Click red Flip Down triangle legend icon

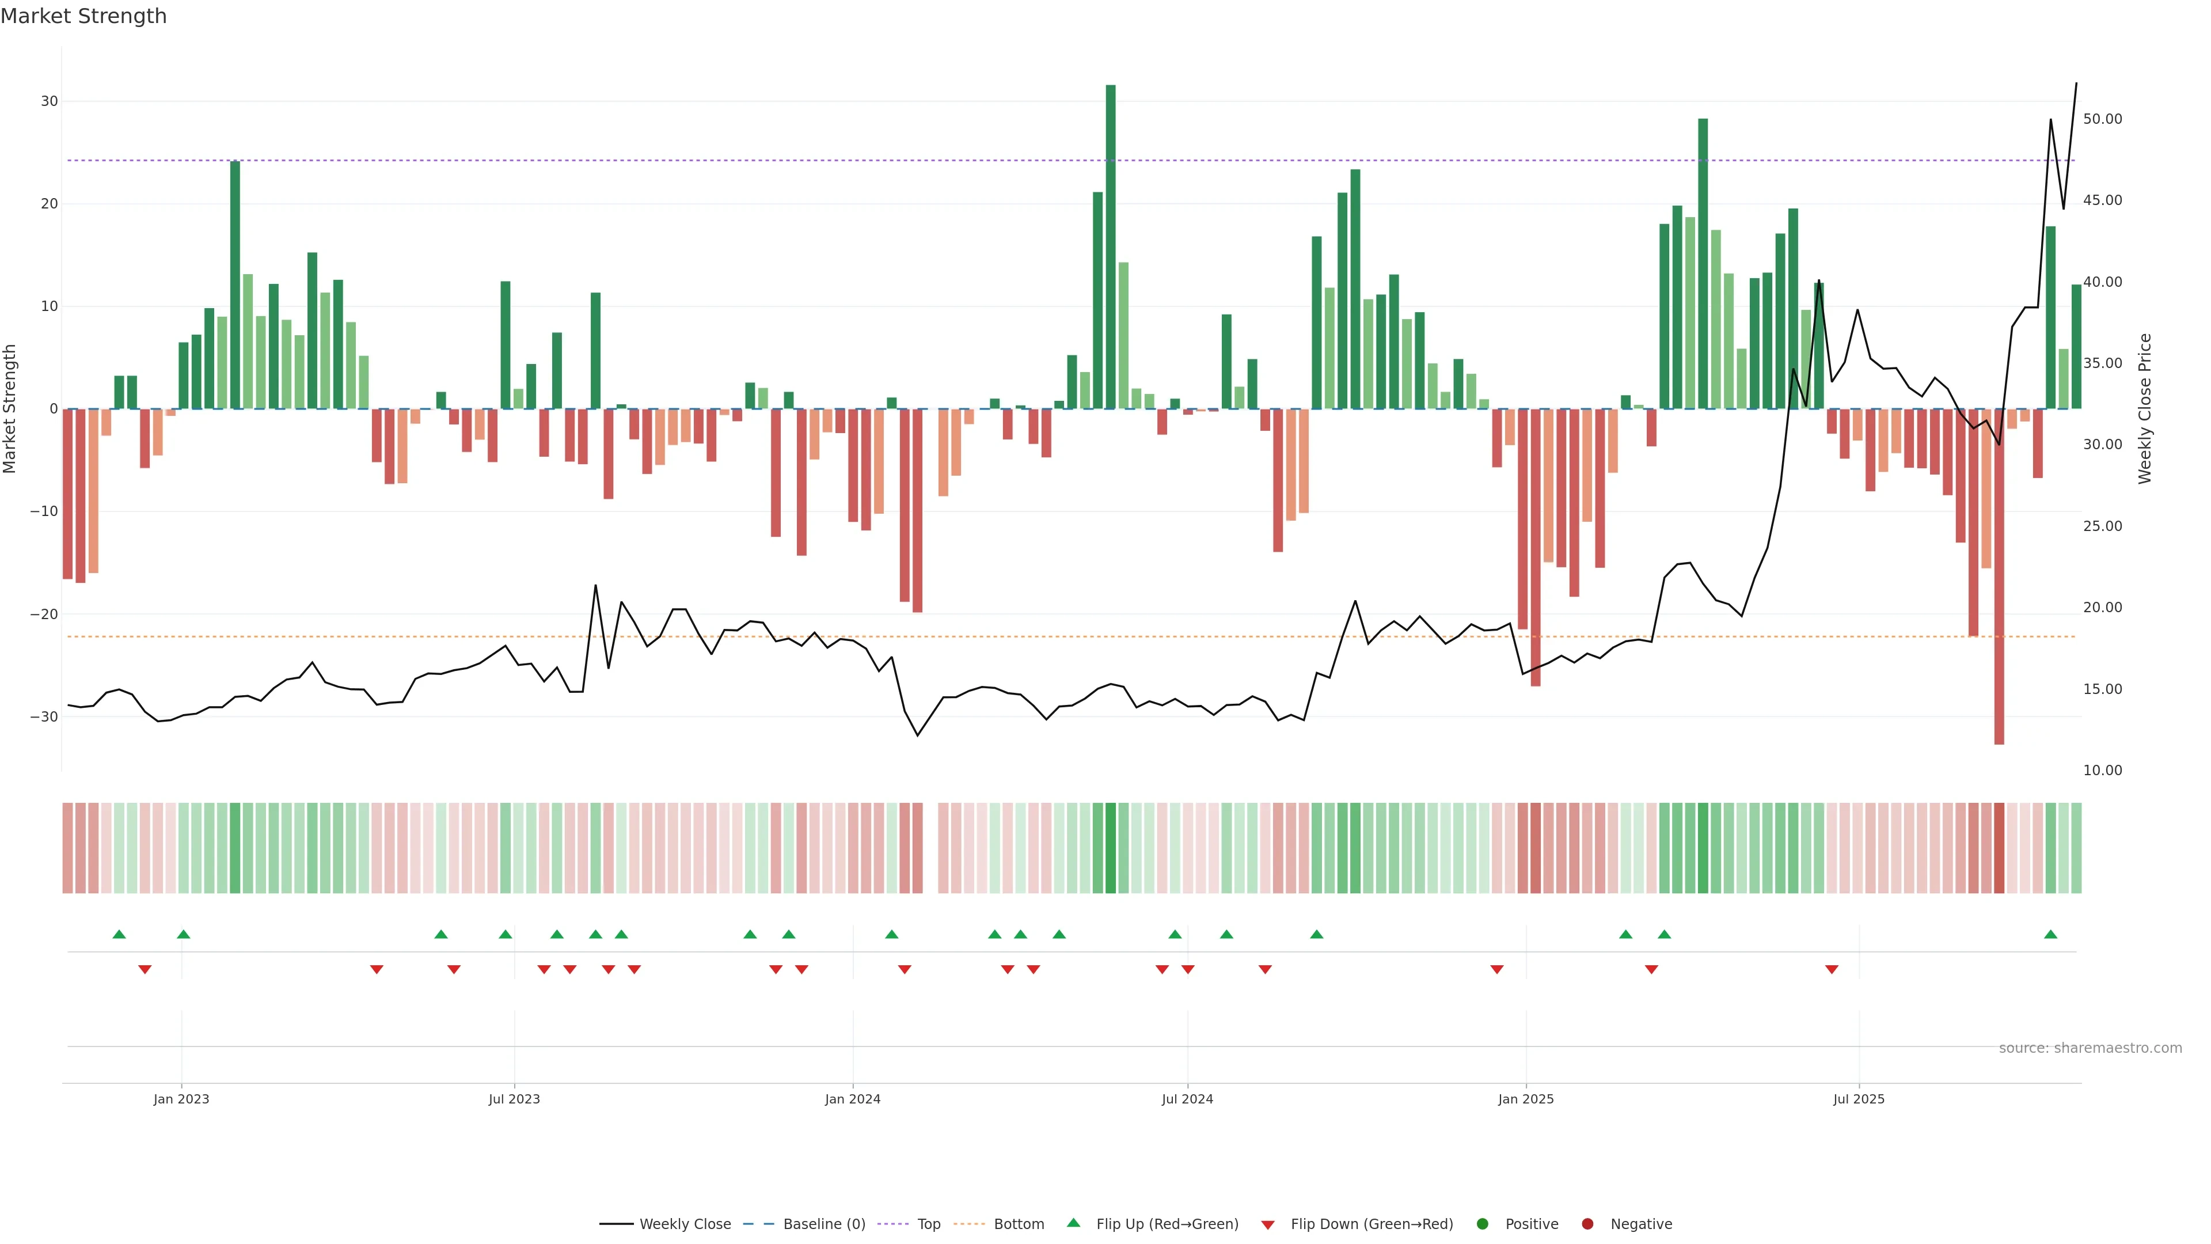(1268, 1225)
